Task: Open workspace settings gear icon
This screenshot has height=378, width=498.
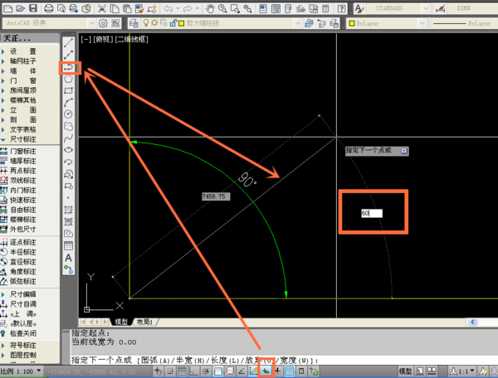Action: coord(103,23)
